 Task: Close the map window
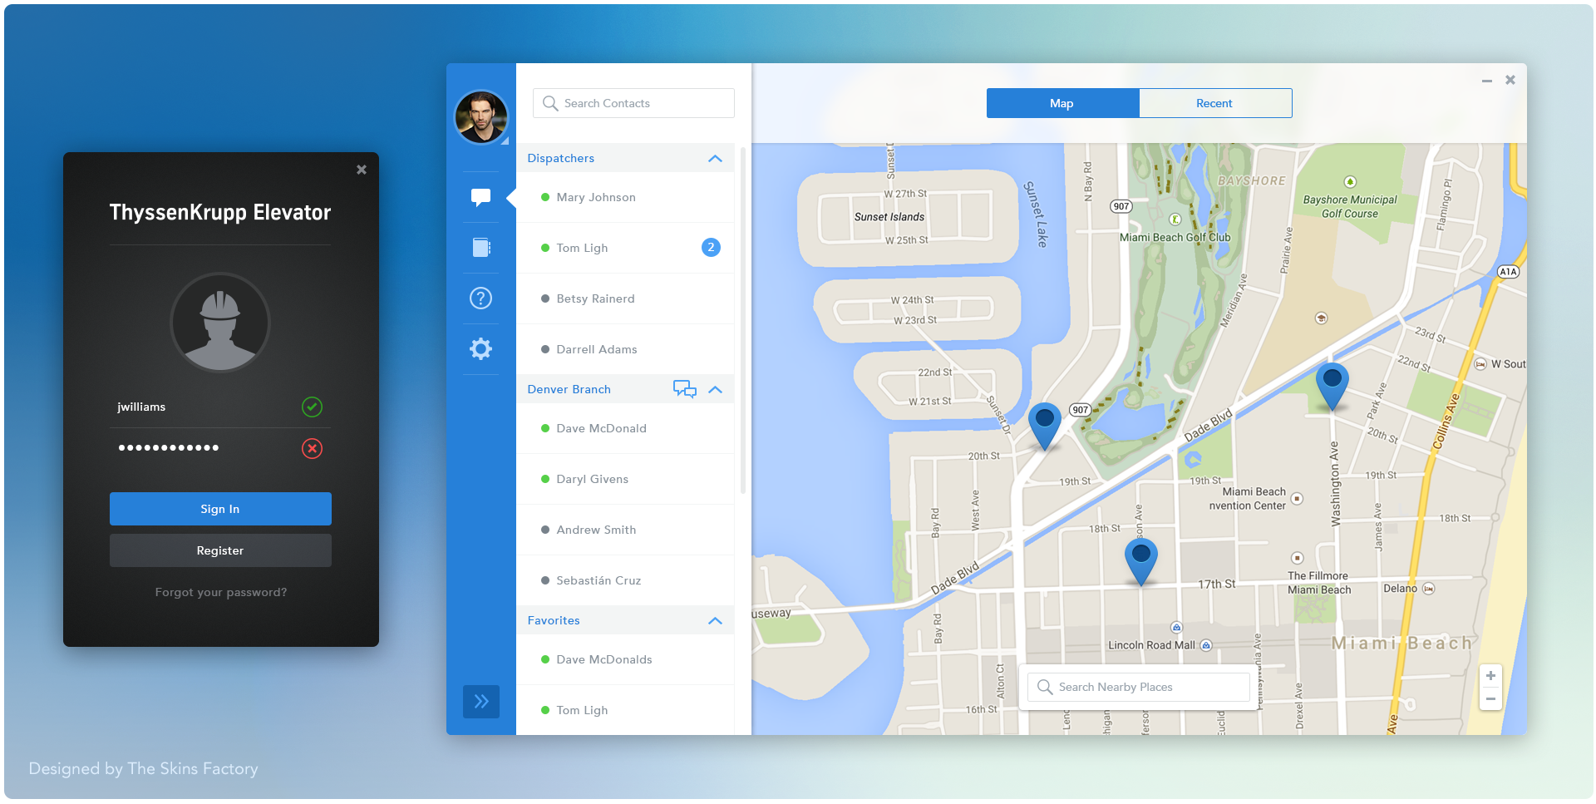coord(1510,80)
